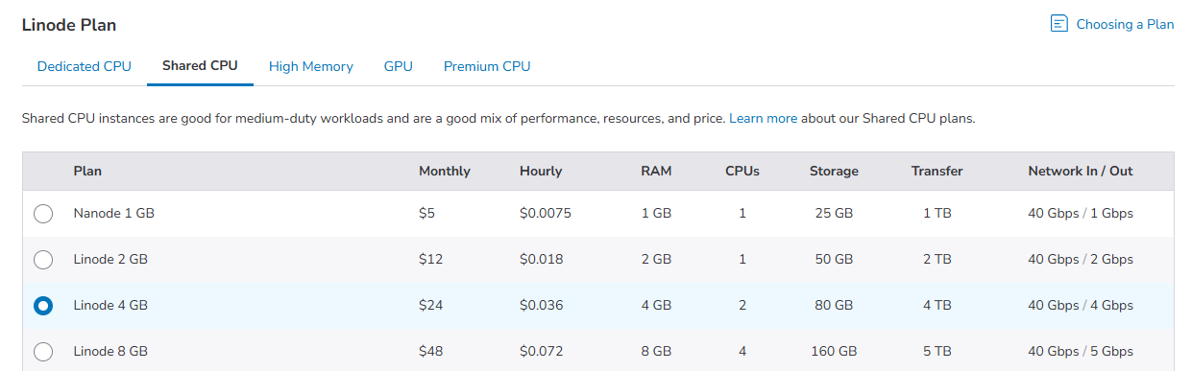Viewport: 1192px width, 371px height.
Task: Click the Linode 8 GB plan name
Action: tap(110, 351)
